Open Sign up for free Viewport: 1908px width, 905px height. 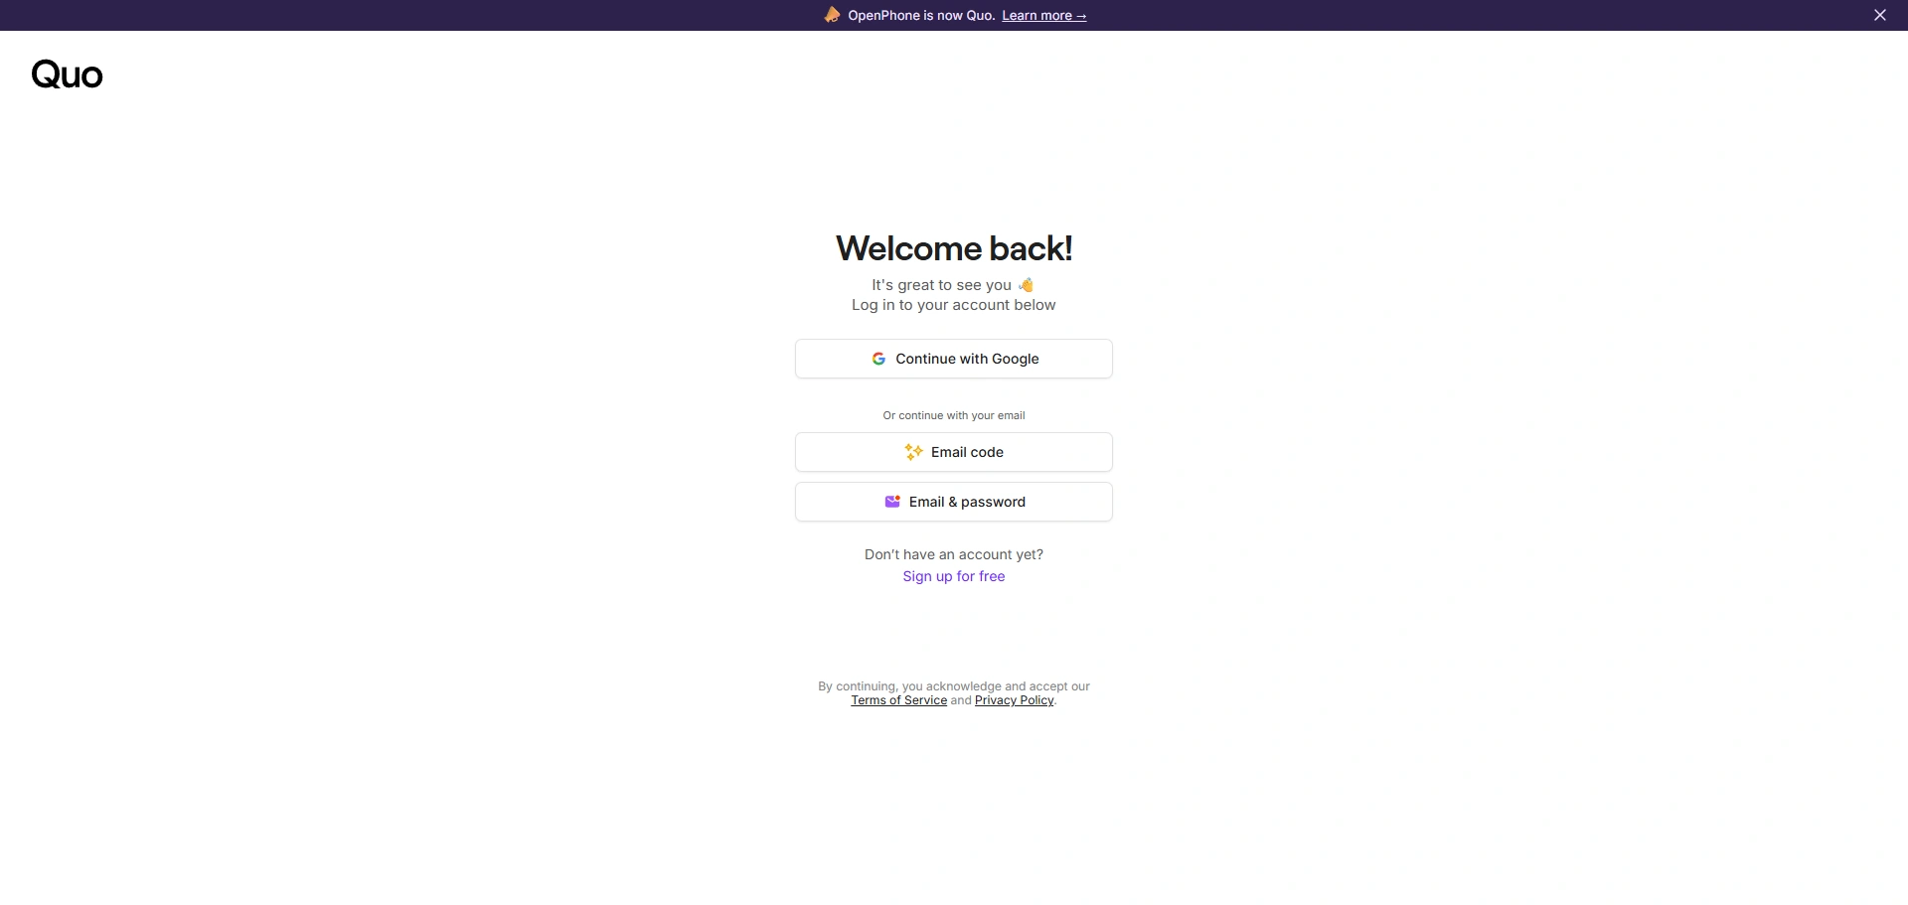coord(954,576)
